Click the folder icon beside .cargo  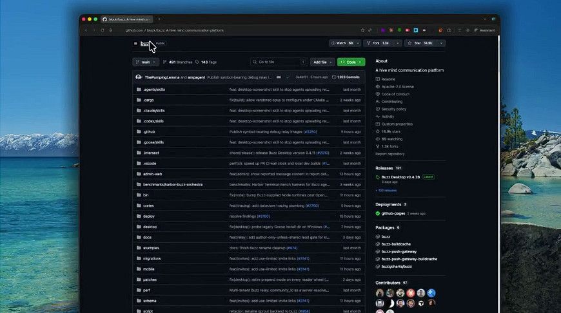(x=139, y=100)
